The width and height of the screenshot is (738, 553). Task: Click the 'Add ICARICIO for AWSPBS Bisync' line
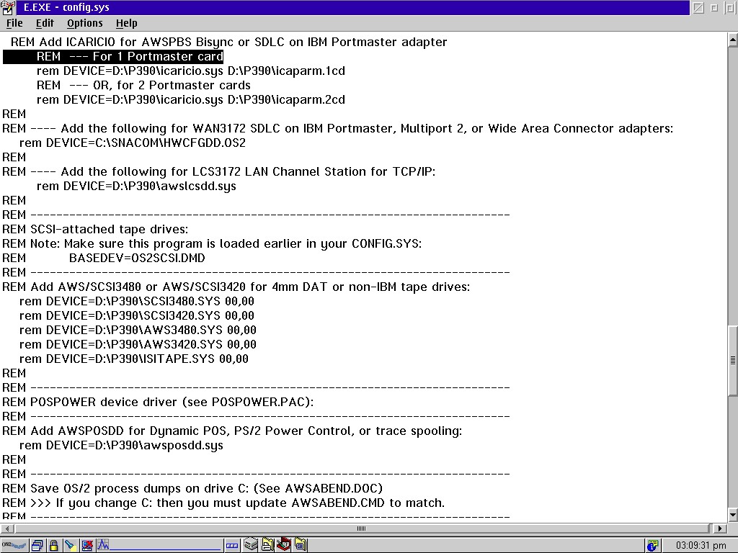click(x=228, y=42)
